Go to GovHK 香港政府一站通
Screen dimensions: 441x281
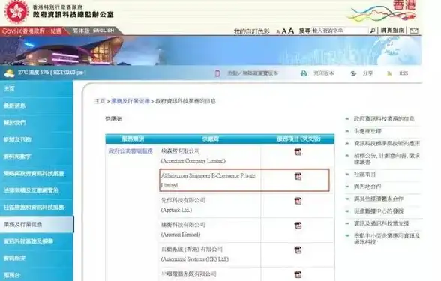click(31, 31)
